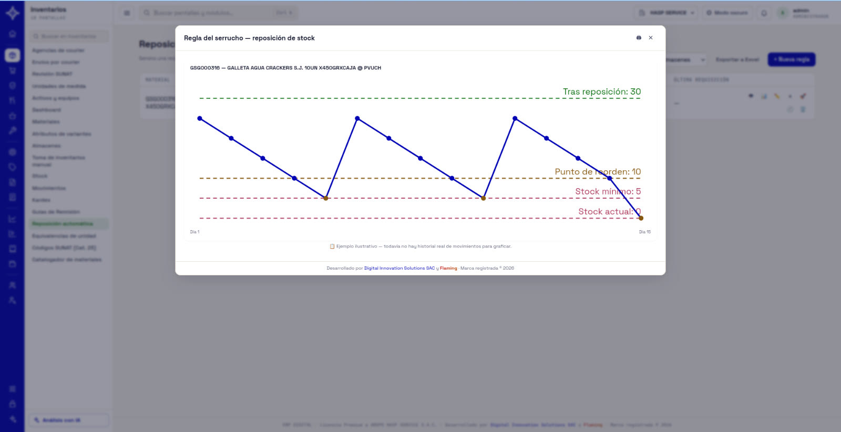
Task: Close the Regla del serrucho dialog
Action: click(651, 38)
